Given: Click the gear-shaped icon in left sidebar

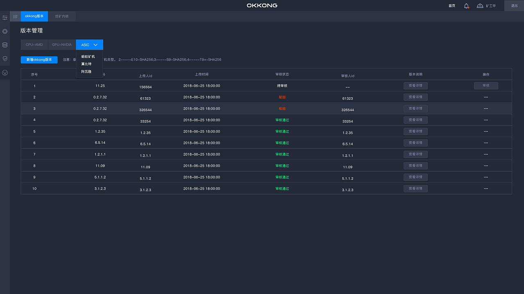Looking at the screenshot, I should (5, 31).
